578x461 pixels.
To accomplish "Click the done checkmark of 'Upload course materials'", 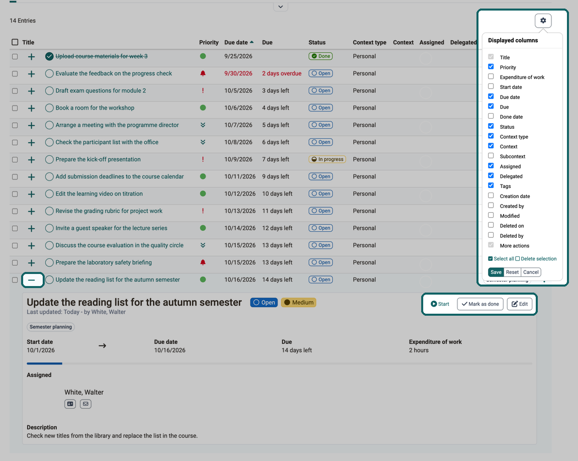I will pyautogui.click(x=49, y=56).
